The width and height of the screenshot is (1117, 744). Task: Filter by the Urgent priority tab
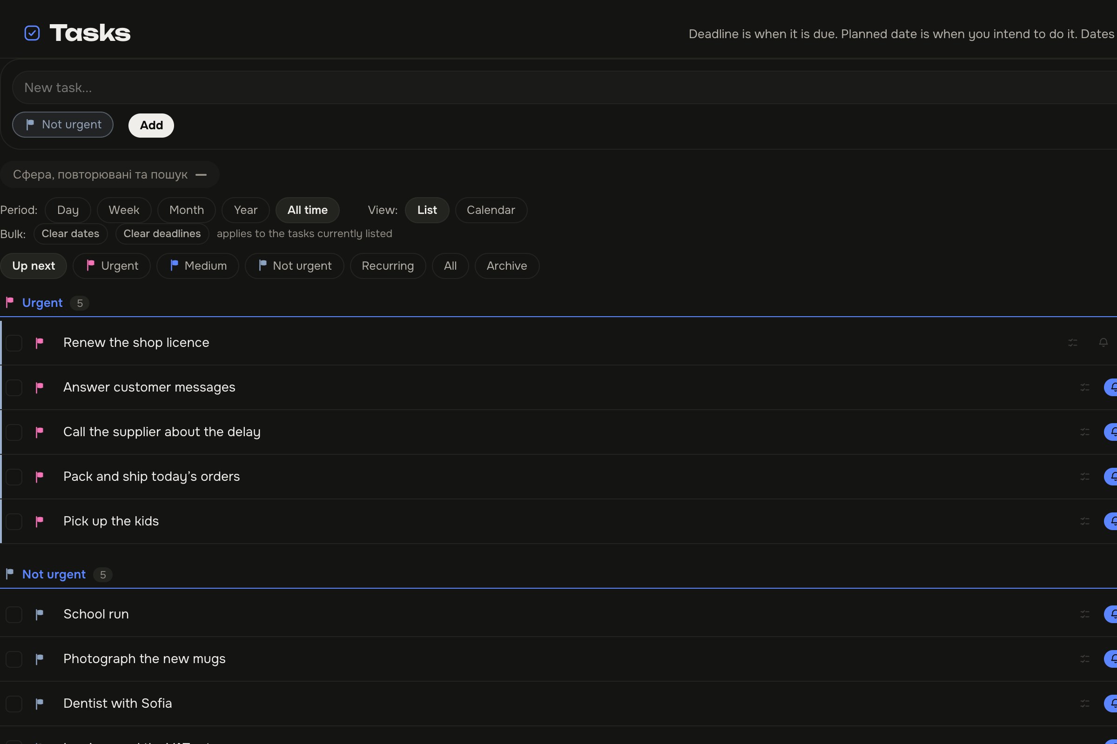(x=112, y=266)
